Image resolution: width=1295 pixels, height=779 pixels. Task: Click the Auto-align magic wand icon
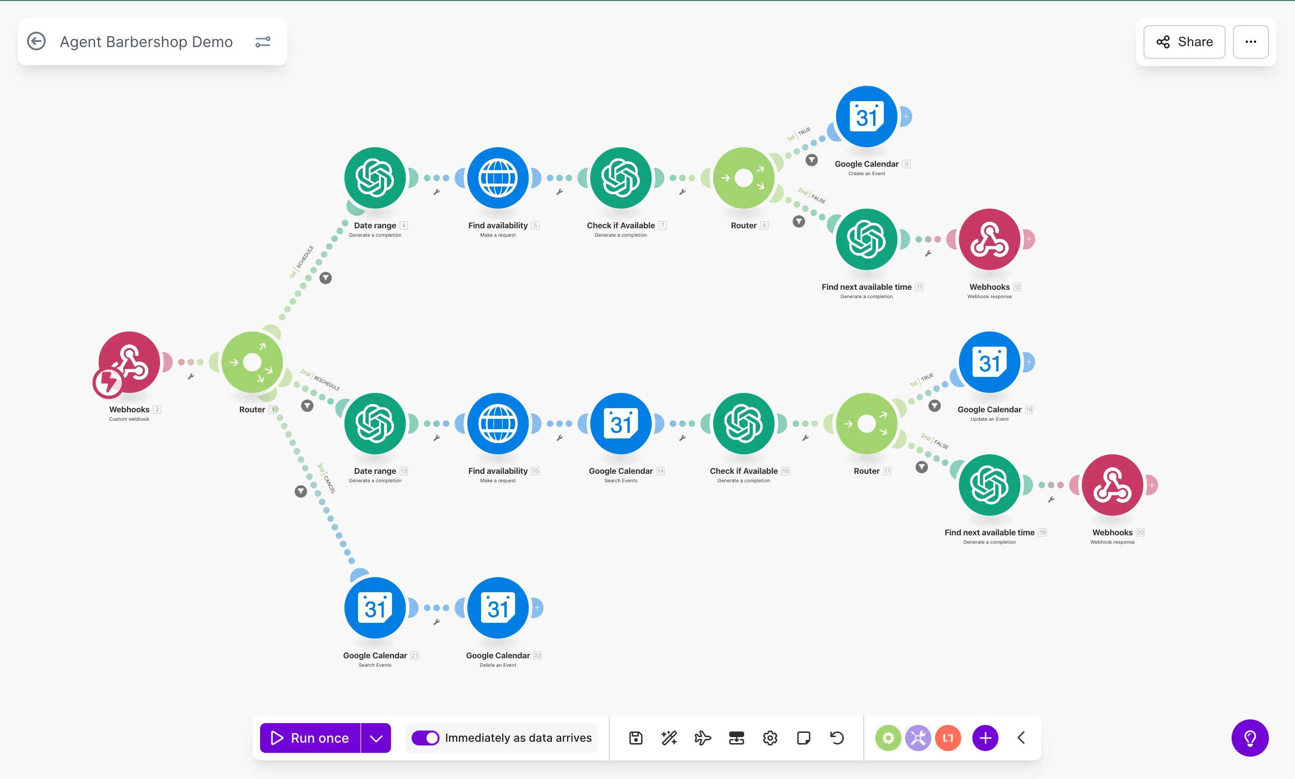(669, 738)
